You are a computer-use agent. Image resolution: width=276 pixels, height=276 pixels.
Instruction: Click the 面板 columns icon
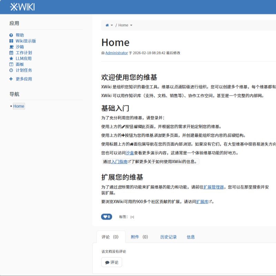coord(11,65)
